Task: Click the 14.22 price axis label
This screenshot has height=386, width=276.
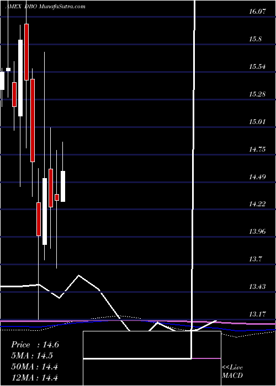Action: [258, 204]
